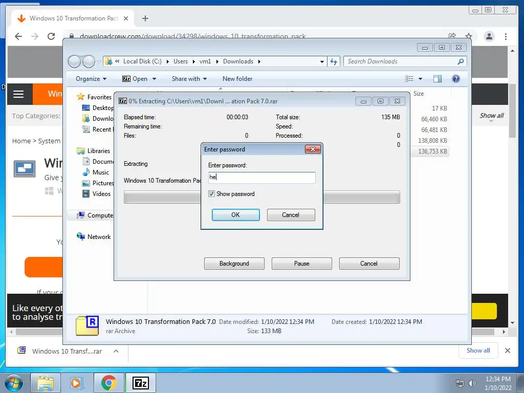Click the Background button in extraction window
524x393 pixels.
coord(234,264)
